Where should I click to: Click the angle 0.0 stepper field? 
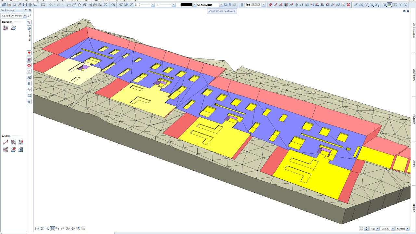[364, 229]
